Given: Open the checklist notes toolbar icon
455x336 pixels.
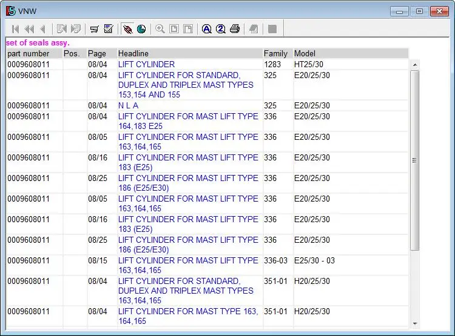Looking at the screenshot, I should (109, 29).
